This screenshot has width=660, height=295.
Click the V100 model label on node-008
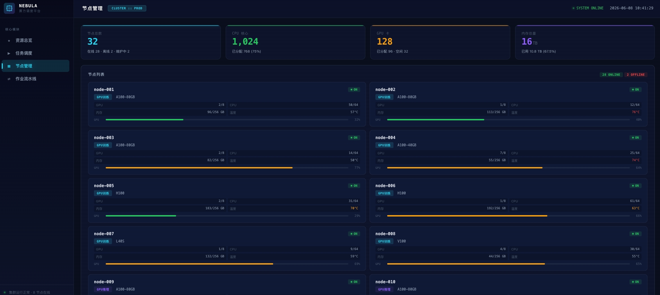point(402,241)
